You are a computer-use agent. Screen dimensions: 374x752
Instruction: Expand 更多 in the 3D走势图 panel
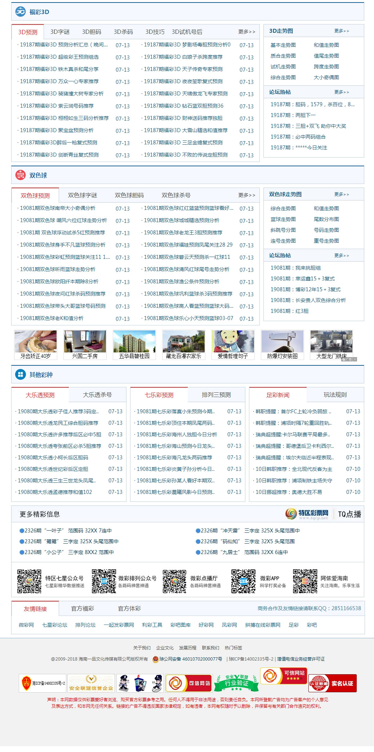[x=341, y=31]
